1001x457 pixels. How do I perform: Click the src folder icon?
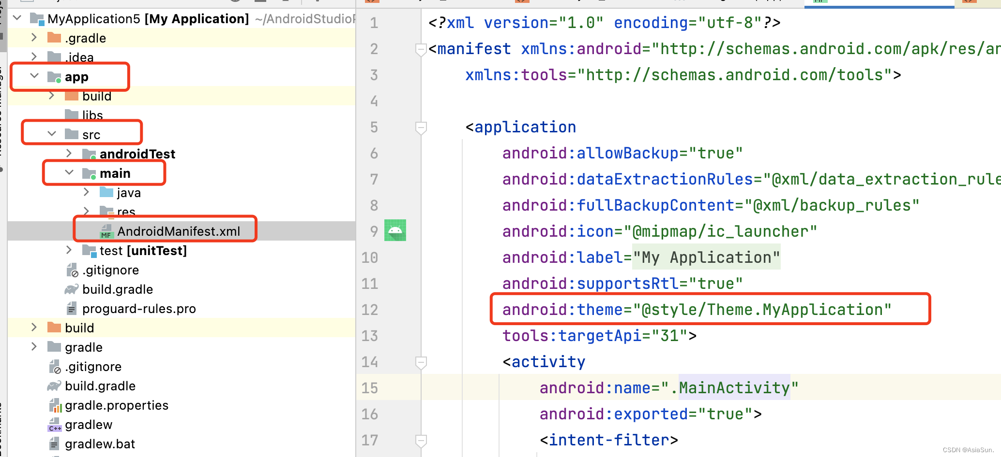pyautogui.click(x=72, y=134)
